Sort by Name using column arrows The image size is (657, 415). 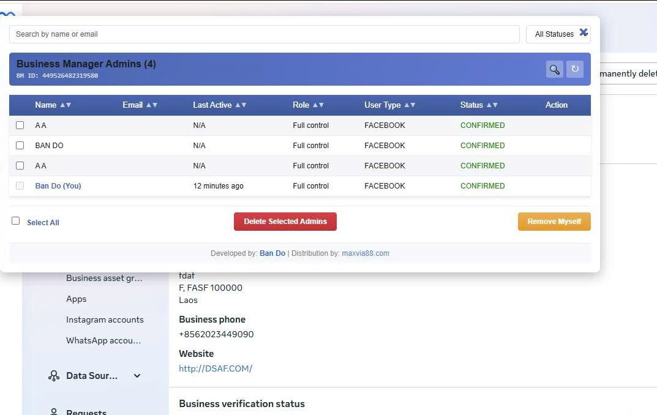click(x=66, y=105)
